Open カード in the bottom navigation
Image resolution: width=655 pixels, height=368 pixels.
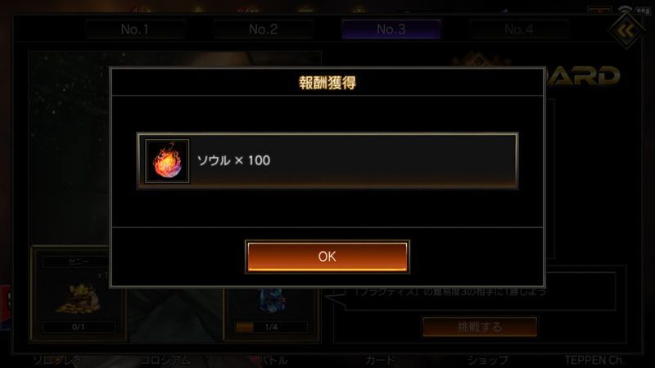tap(380, 360)
